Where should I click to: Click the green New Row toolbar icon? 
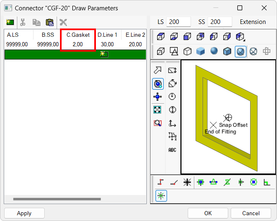10,22
